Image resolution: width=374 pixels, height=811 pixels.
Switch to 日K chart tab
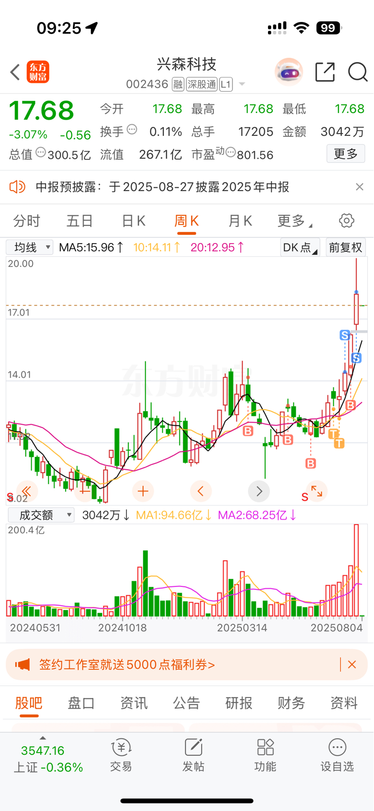(133, 221)
